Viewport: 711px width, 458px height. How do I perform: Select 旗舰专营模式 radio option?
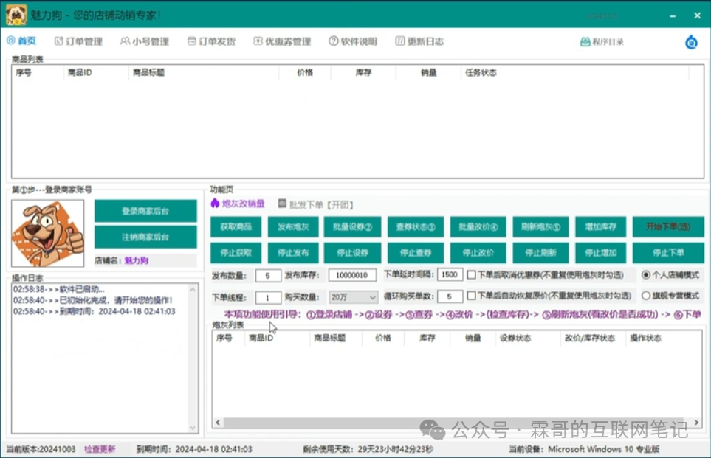pos(646,296)
